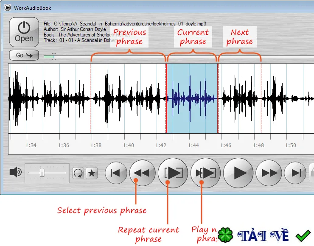Mute audio with the speaker icon
The height and width of the screenshot is (246, 314).
pos(16,172)
